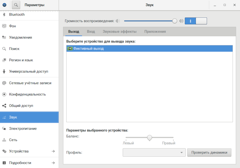Expand the Details (Подробности) submenu arrow
The height and width of the screenshot is (168, 240).
coord(53,163)
